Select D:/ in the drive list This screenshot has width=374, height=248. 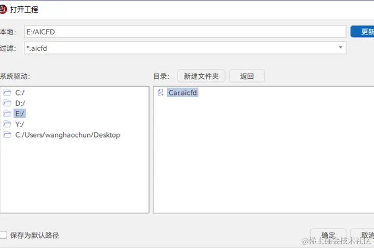(x=20, y=103)
